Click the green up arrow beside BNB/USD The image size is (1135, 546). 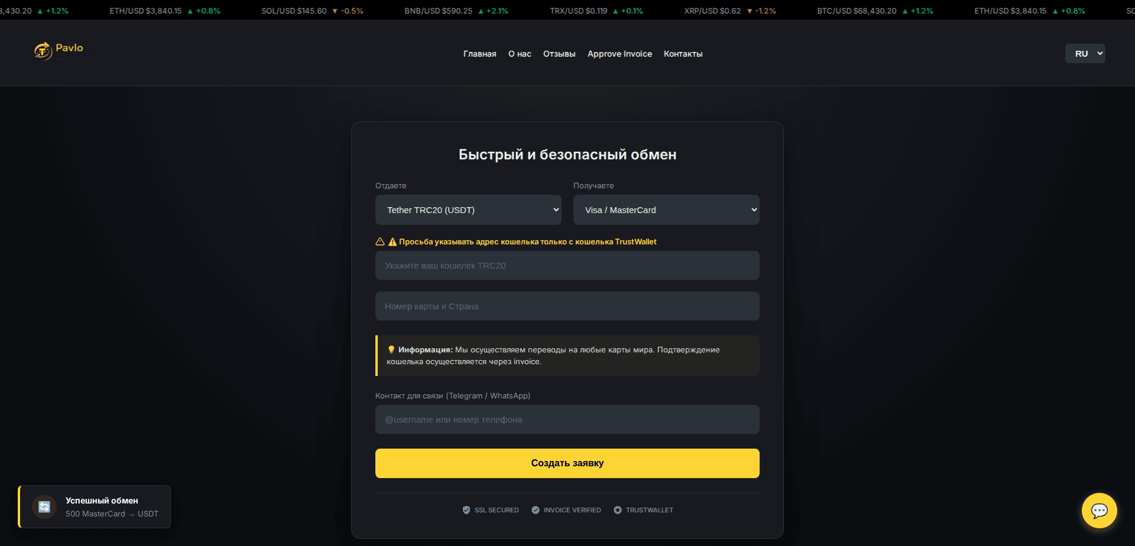pyautogui.click(x=480, y=11)
